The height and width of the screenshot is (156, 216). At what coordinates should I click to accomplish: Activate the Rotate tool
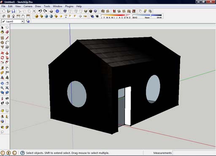(x=2, y=58)
